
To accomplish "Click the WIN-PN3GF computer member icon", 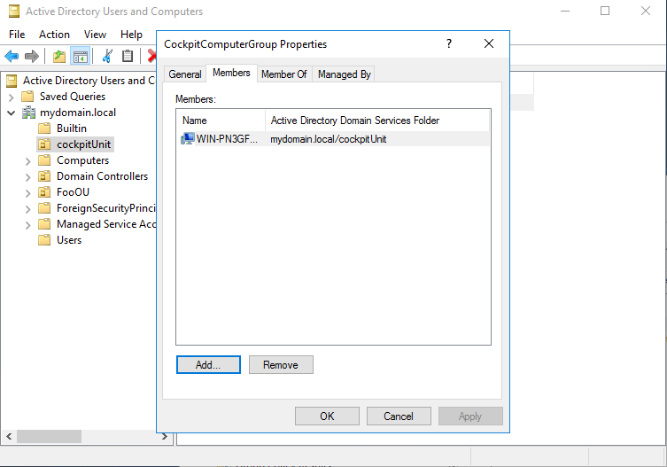I will point(188,139).
